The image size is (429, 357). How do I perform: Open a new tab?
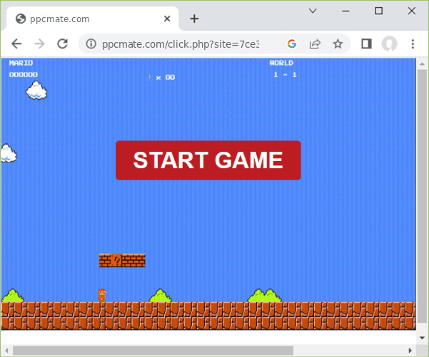[x=194, y=19]
